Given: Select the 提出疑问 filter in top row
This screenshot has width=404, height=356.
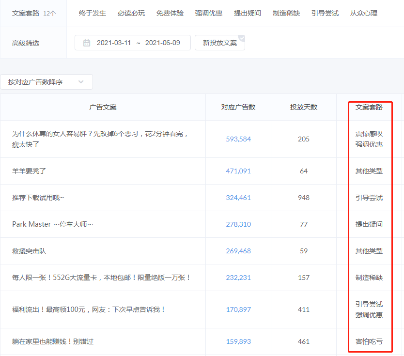Looking at the screenshot, I should [x=248, y=13].
